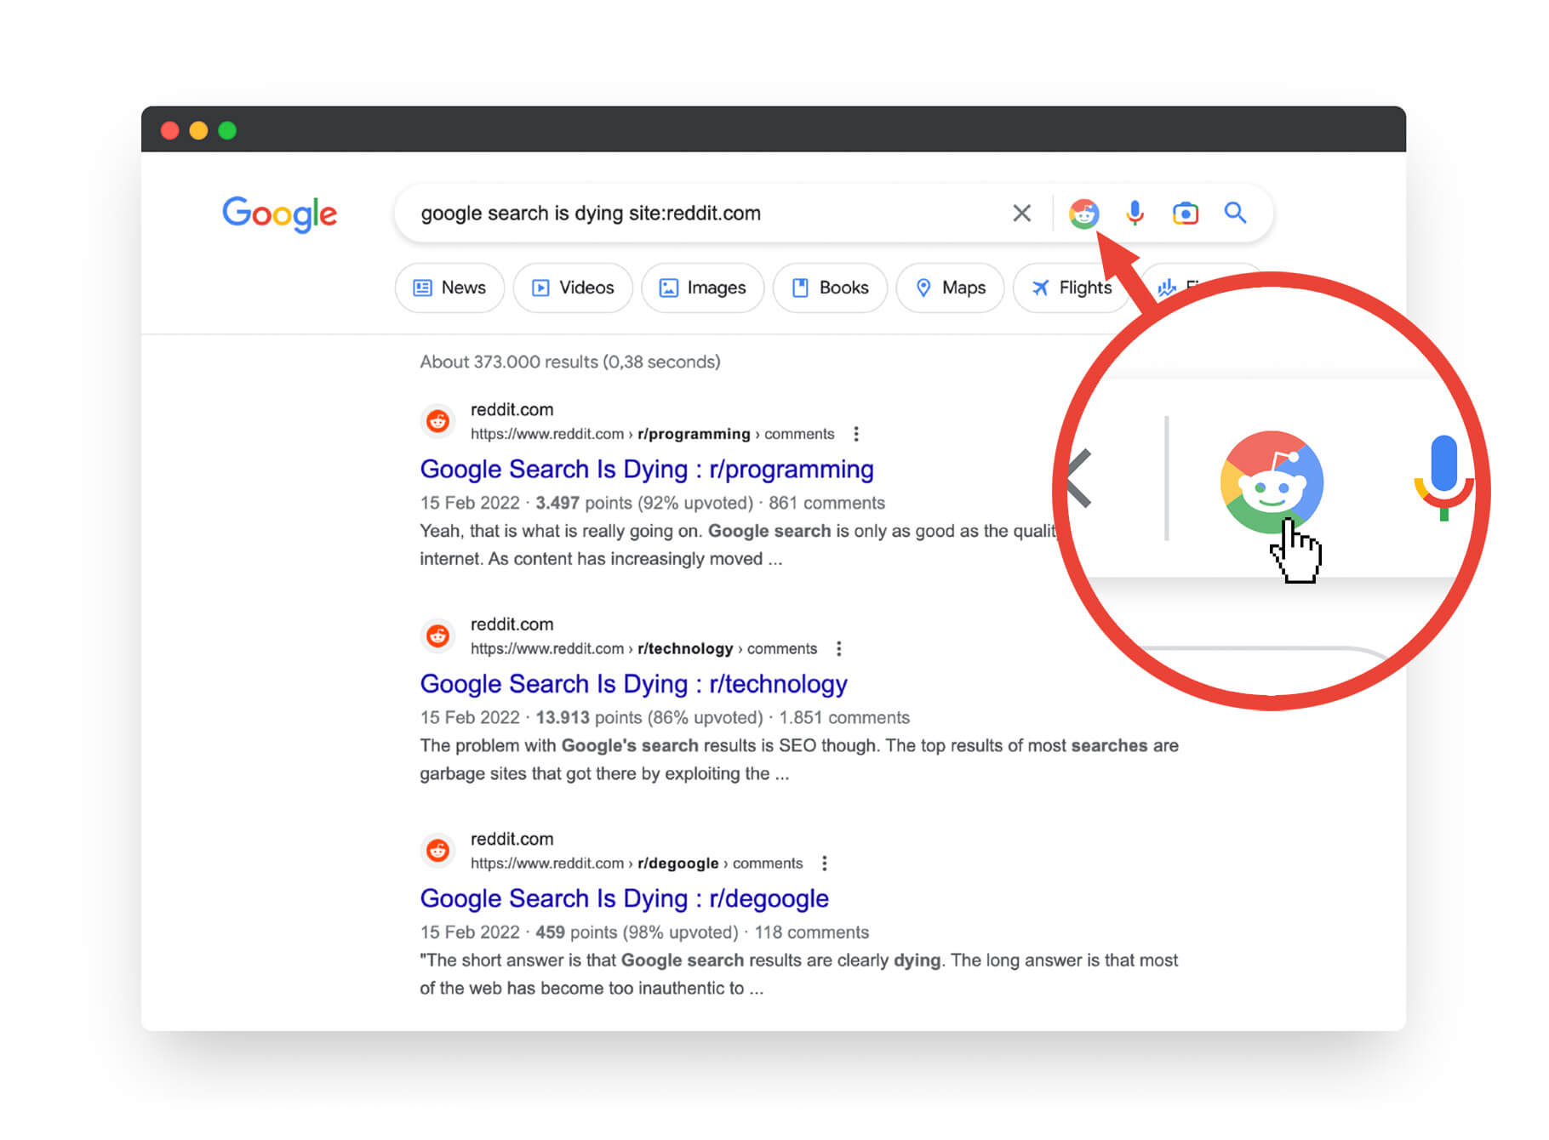Screen dimensions: 1549x1140
Task: Select the Books search tab
Action: tap(830, 288)
